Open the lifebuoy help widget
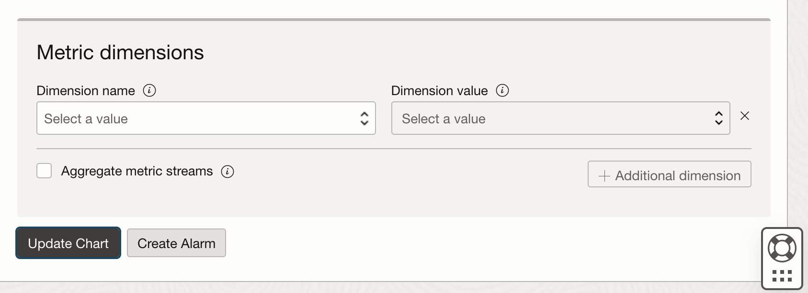 tap(782, 248)
